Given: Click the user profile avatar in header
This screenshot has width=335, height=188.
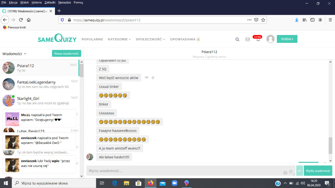Looking at the screenshot, I should 270,39.
